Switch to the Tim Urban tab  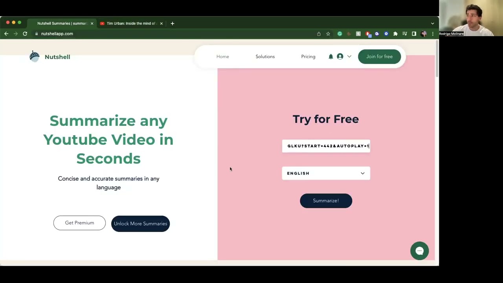(x=130, y=23)
